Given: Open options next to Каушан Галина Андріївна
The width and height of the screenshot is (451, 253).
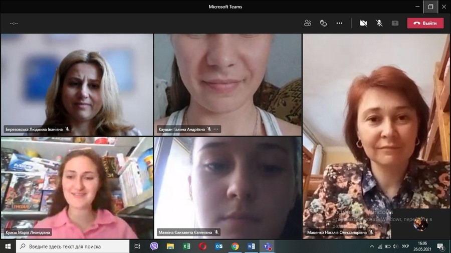Looking at the screenshot, I should (x=216, y=129).
